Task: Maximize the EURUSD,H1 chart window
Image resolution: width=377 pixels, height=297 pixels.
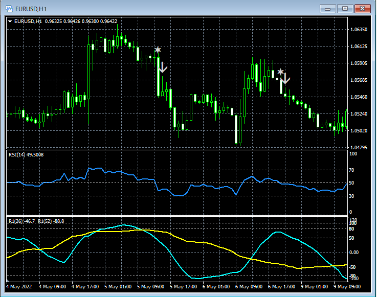Action: click(345, 8)
